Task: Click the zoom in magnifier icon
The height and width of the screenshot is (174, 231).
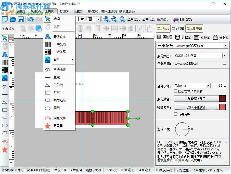Action: tap(107, 19)
